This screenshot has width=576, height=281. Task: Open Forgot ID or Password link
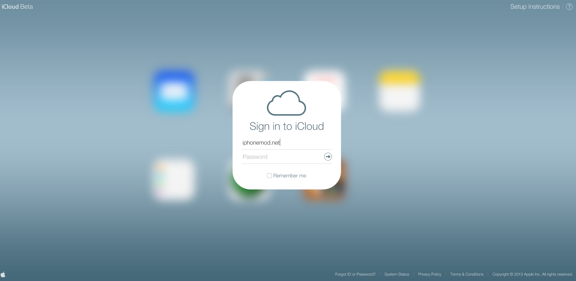[x=355, y=274]
